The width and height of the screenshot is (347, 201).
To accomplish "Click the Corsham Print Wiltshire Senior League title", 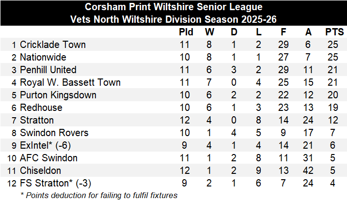I will [x=173, y=7].
